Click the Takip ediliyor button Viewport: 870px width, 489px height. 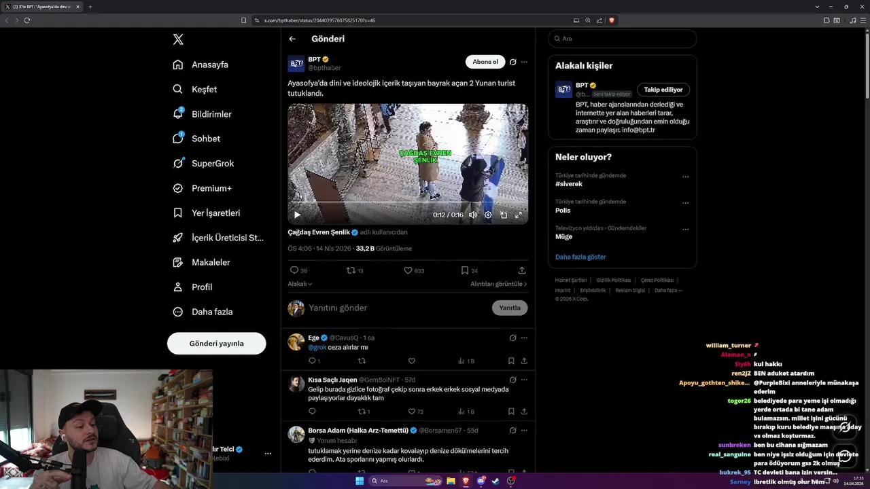pyautogui.click(x=663, y=90)
